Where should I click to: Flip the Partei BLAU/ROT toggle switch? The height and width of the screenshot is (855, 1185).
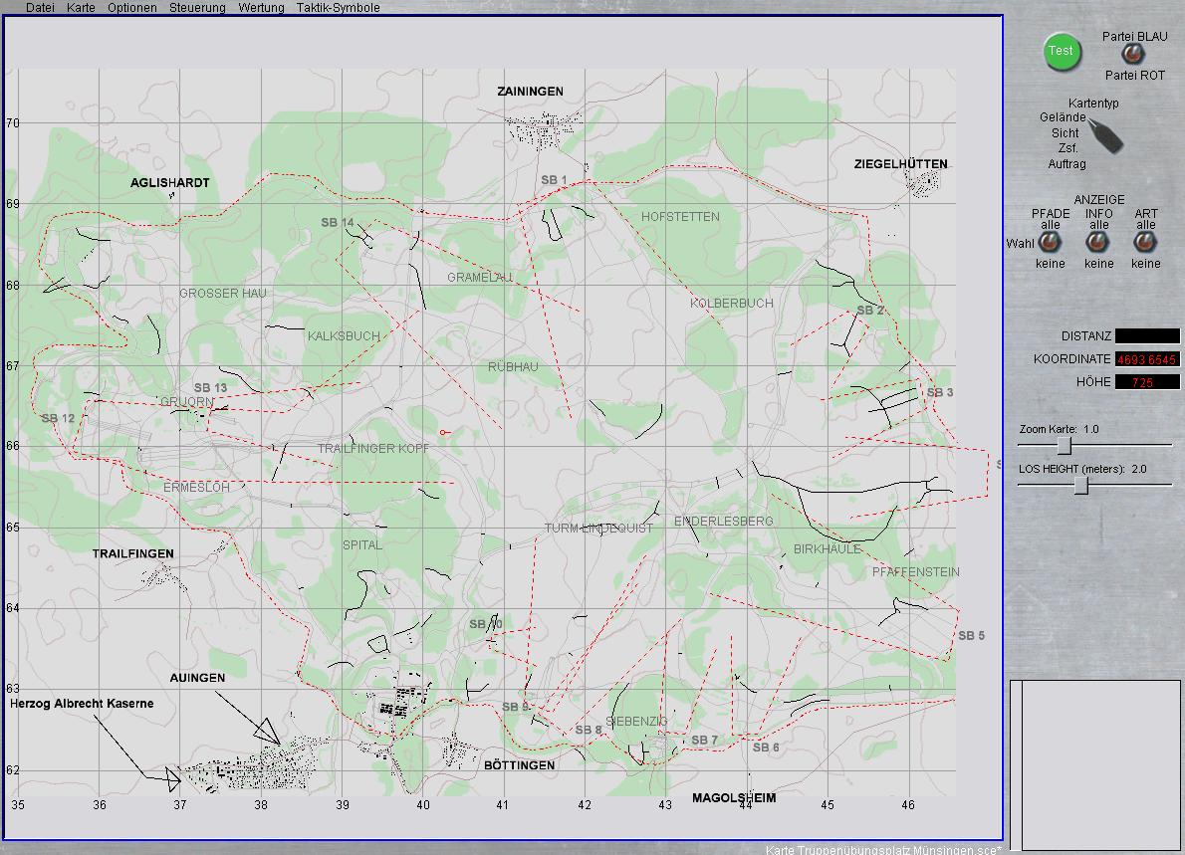[1132, 55]
